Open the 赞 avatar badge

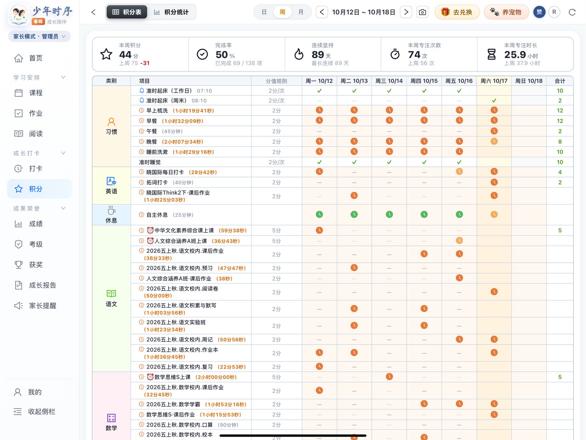tap(539, 12)
